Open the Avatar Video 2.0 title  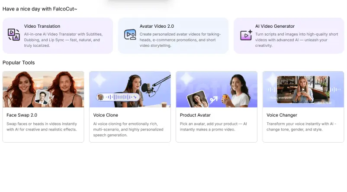pyautogui.click(x=157, y=26)
